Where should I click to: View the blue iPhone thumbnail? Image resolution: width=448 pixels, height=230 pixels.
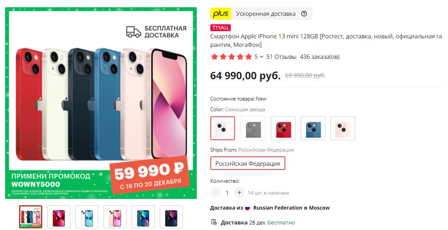pos(143,217)
